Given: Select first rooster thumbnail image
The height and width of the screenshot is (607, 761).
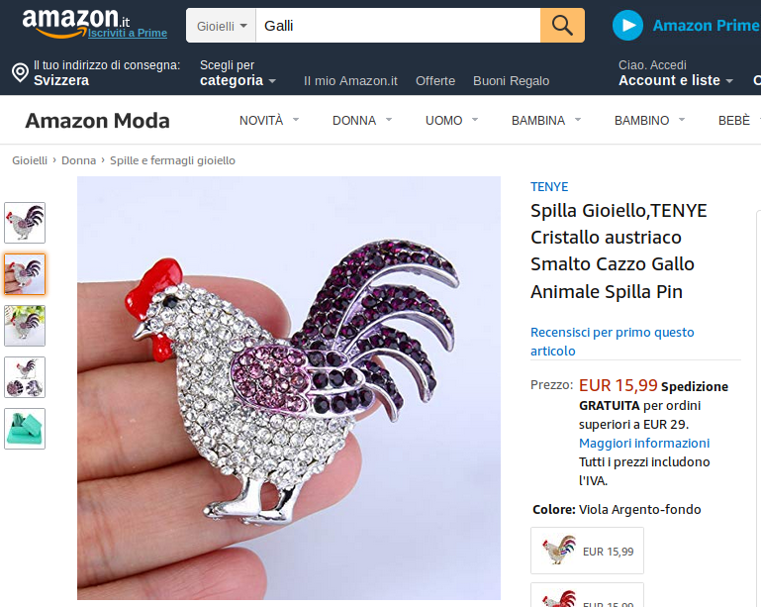Looking at the screenshot, I should [x=25, y=223].
